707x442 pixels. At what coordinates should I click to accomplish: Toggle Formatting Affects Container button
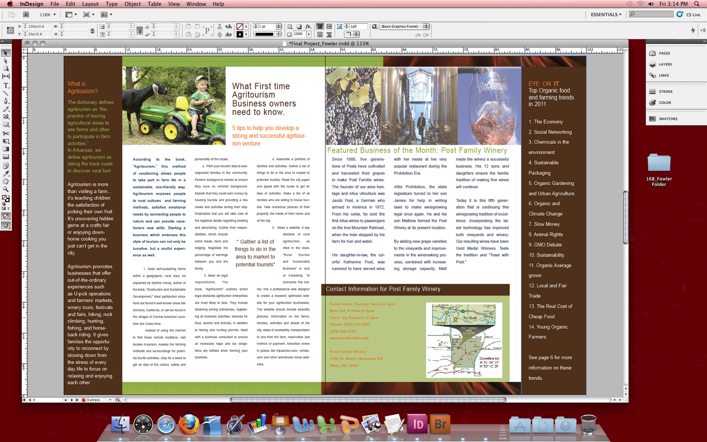pyautogui.click(x=4, y=208)
